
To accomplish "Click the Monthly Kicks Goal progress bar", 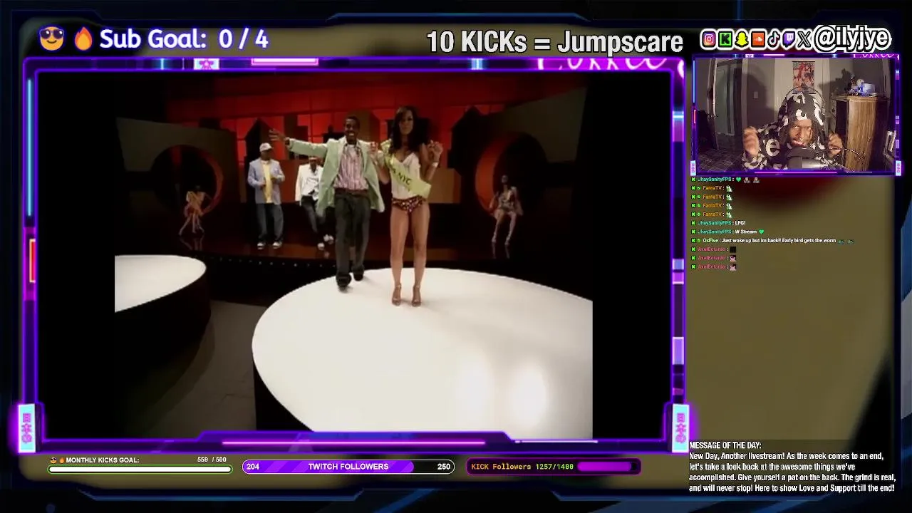I will coord(140,469).
